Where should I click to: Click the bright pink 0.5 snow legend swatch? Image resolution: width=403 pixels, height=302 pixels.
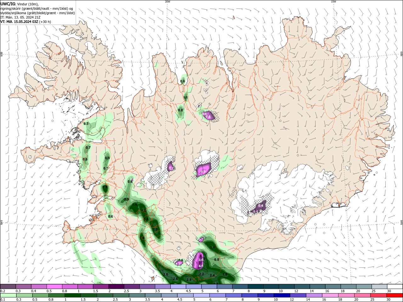pos(54,287)
